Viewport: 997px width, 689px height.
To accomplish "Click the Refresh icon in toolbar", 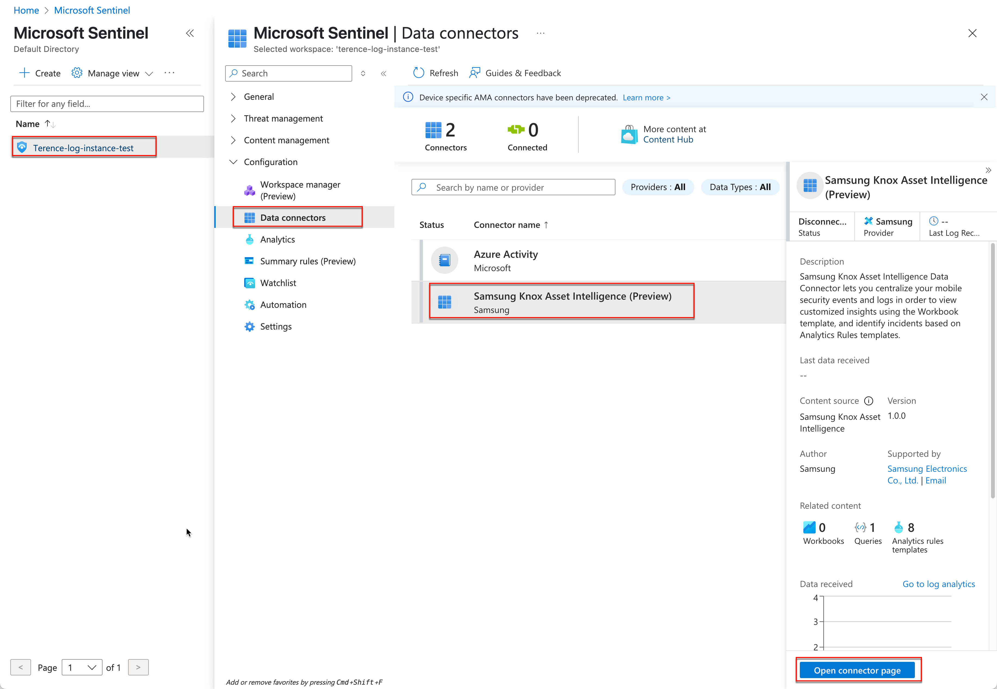I will pos(418,73).
